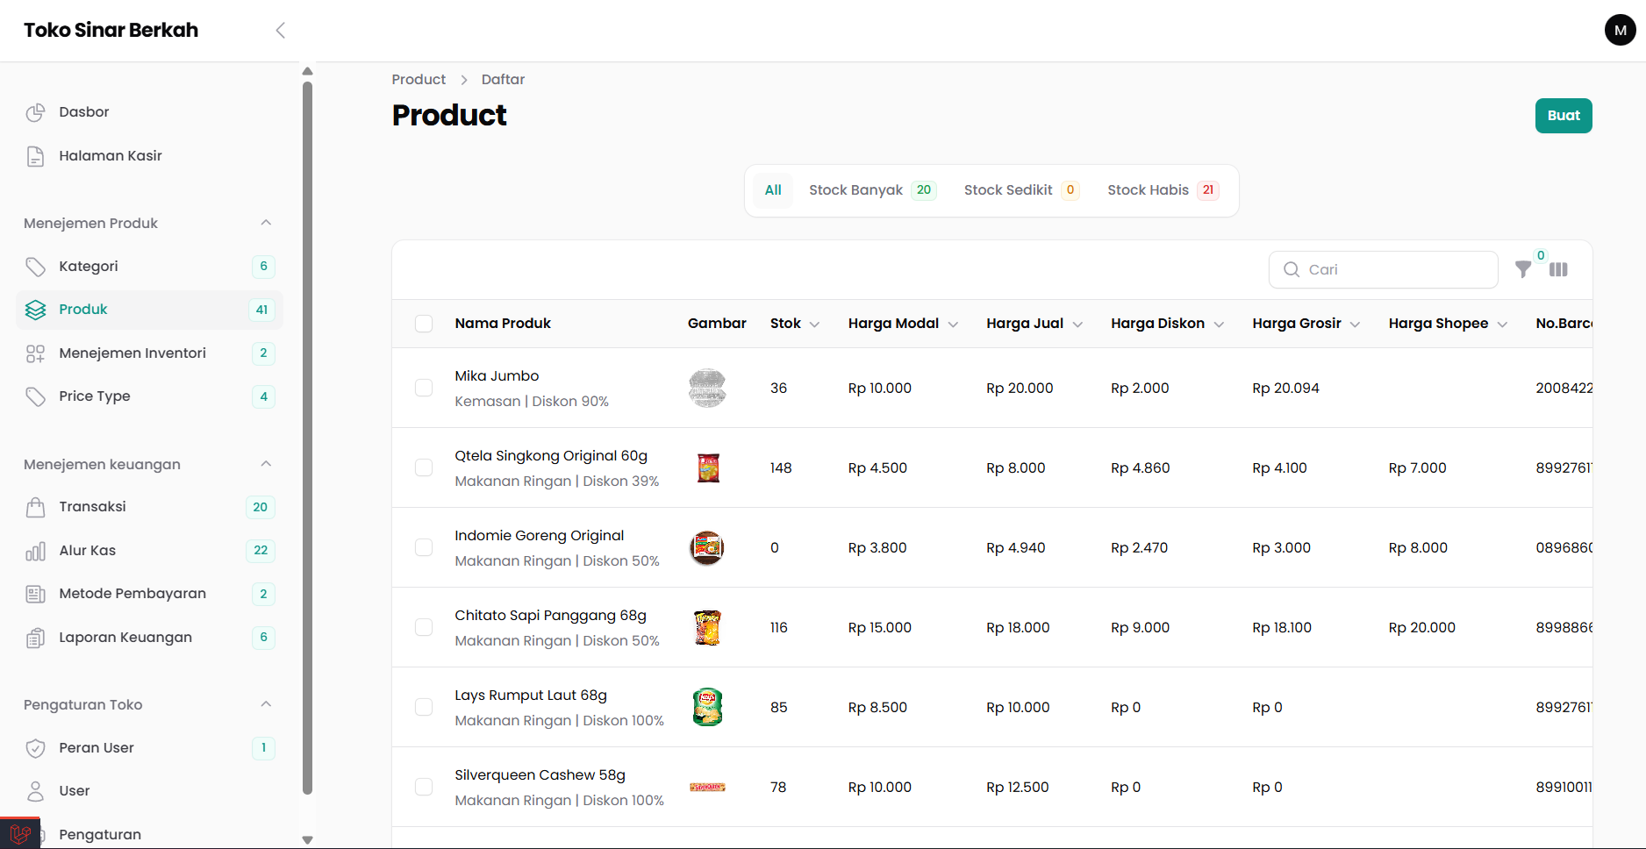
Task: Click the Laporan Keuangan clipboard icon
Action: pyautogui.click(x=35, y=638)
